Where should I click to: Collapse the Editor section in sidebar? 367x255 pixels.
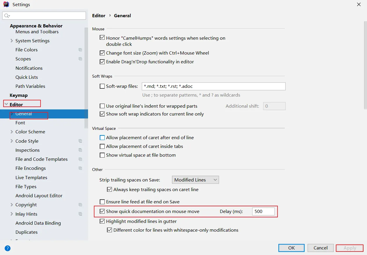point(6,104)
